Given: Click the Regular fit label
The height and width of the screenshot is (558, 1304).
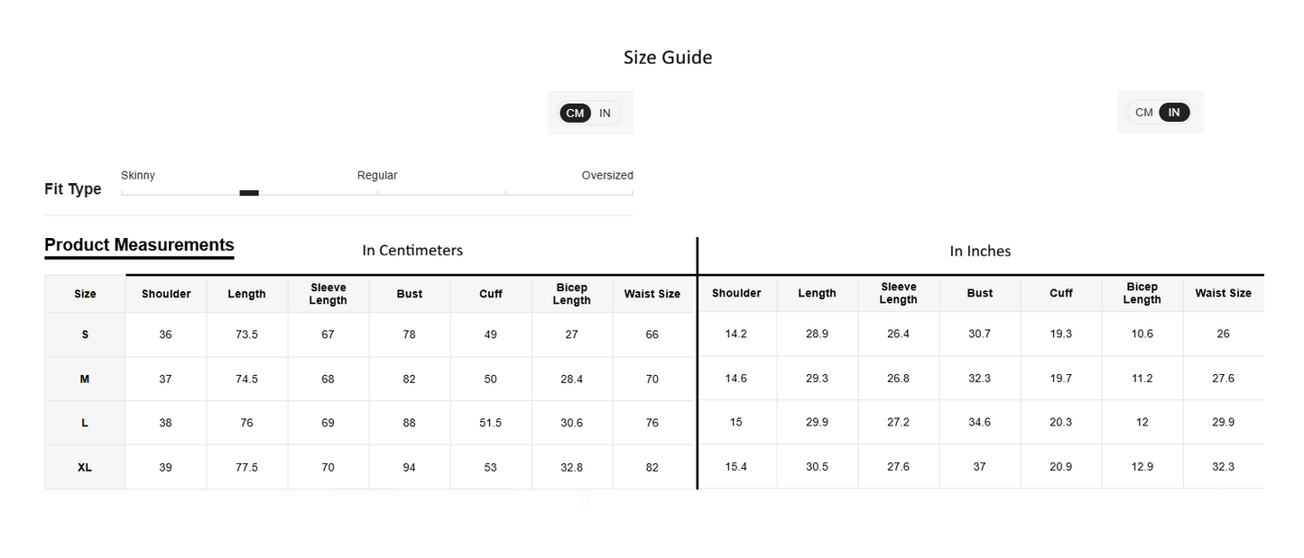Looking at the screenshot, I should coord(377,175).
